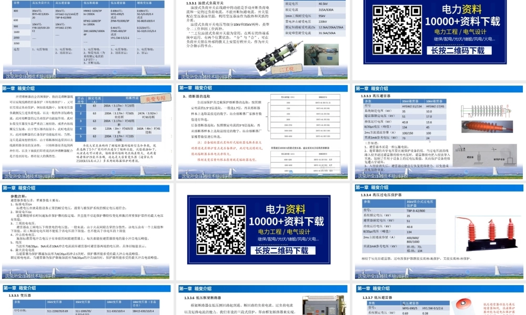Click the 1.3.3.3 高压避雷器 heading

click(x=376, y=97)
